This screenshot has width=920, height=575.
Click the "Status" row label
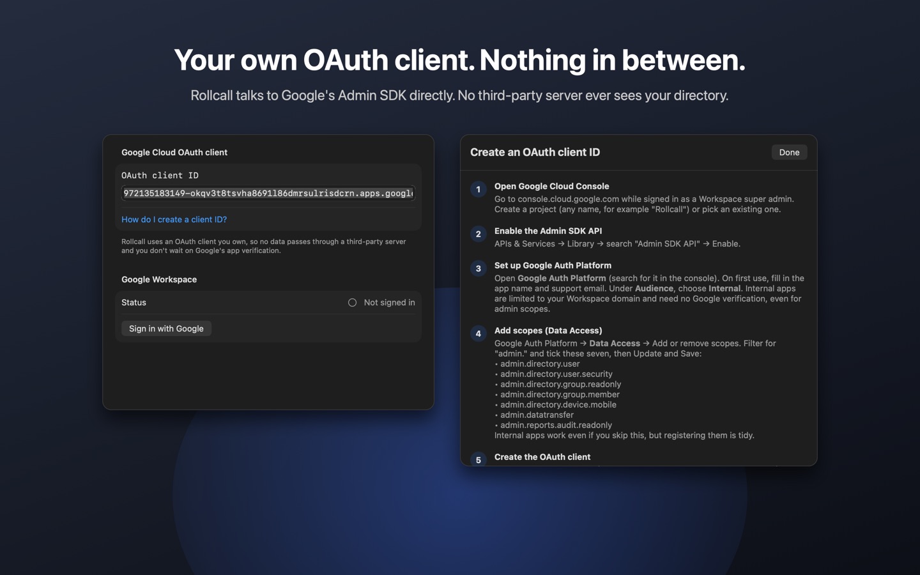click(x=134, y=302)
